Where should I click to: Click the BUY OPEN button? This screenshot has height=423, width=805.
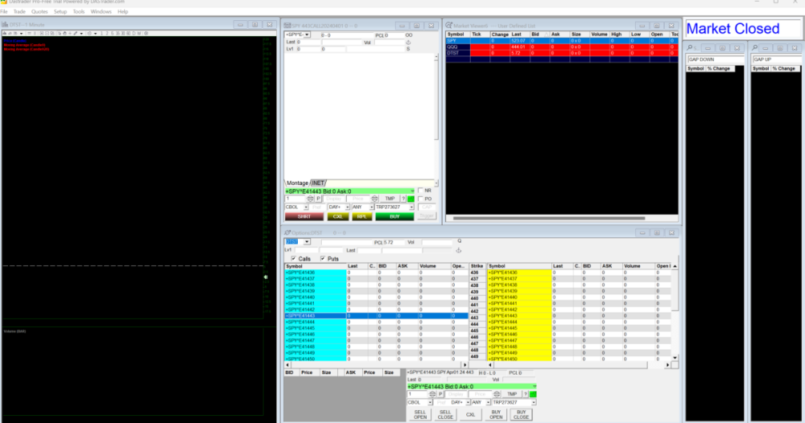496,414
